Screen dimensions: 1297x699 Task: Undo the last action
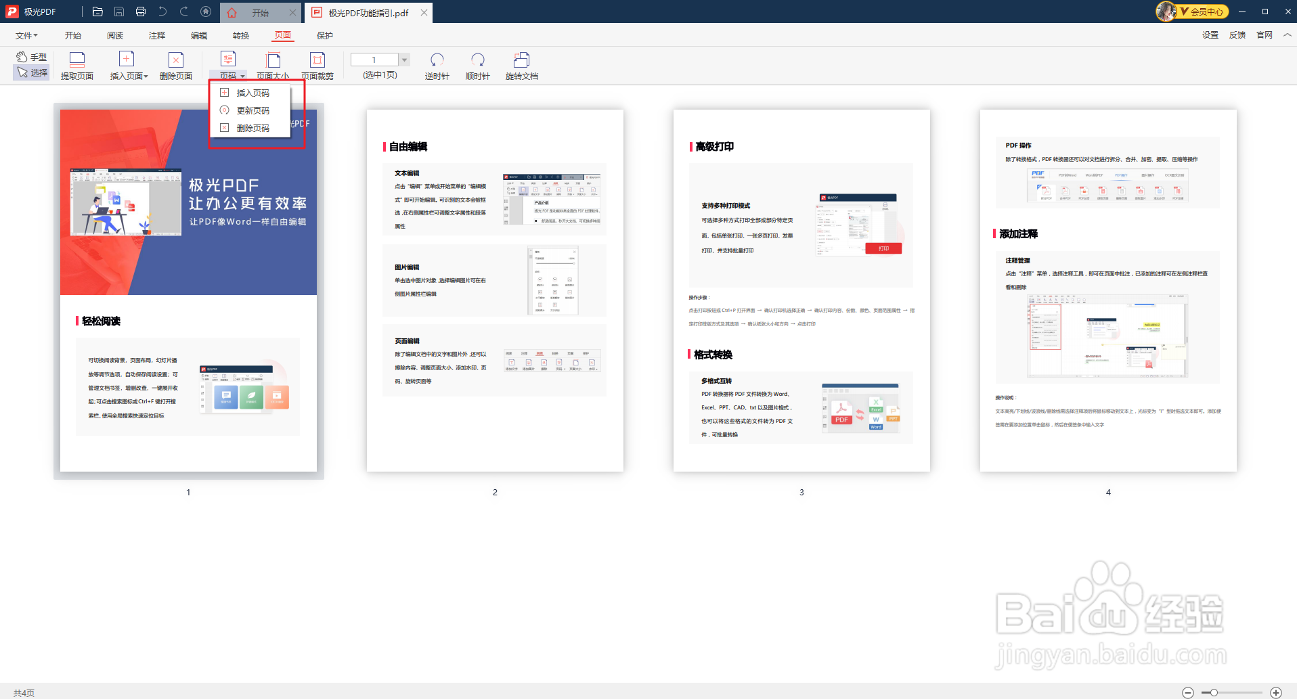pos(162,12)
